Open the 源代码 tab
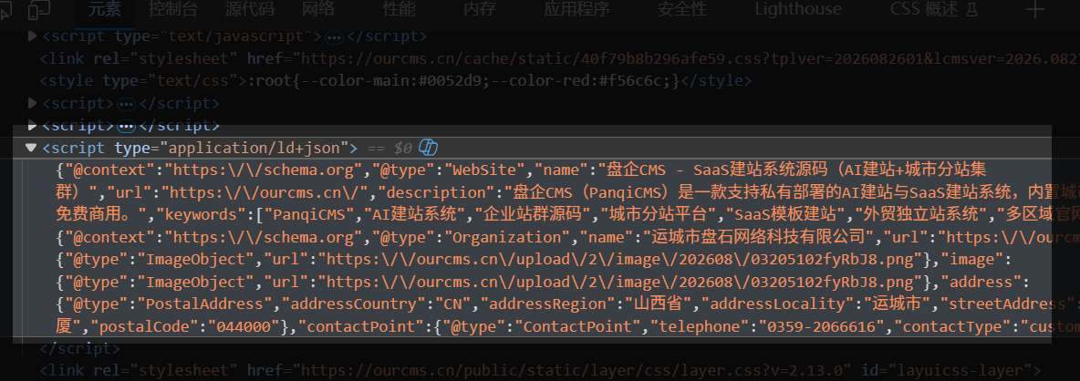This screenshot has width=1080, height=381. (249, 9)
